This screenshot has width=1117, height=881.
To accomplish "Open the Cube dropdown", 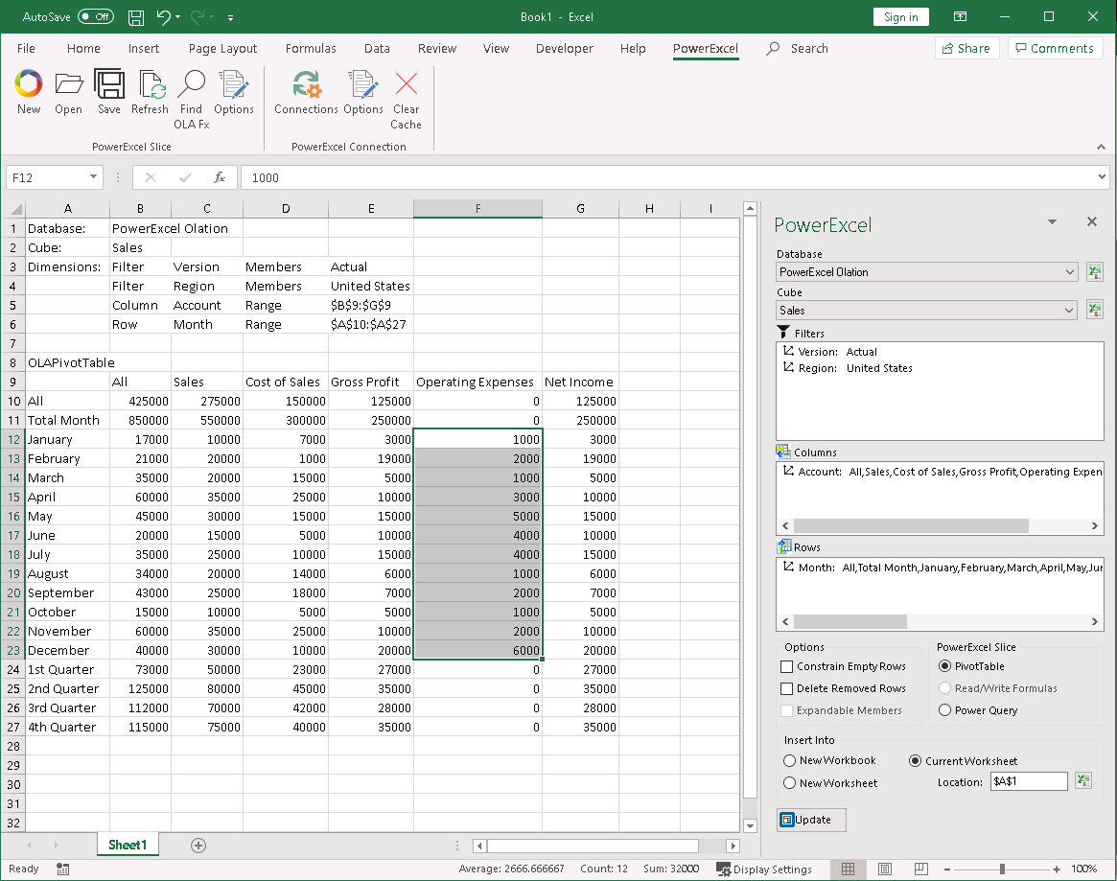I will 1069,310.
